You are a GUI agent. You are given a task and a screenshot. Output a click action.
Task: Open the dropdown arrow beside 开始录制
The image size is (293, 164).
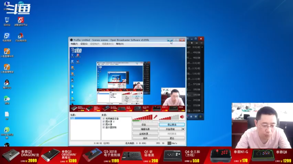click(183, 129)
